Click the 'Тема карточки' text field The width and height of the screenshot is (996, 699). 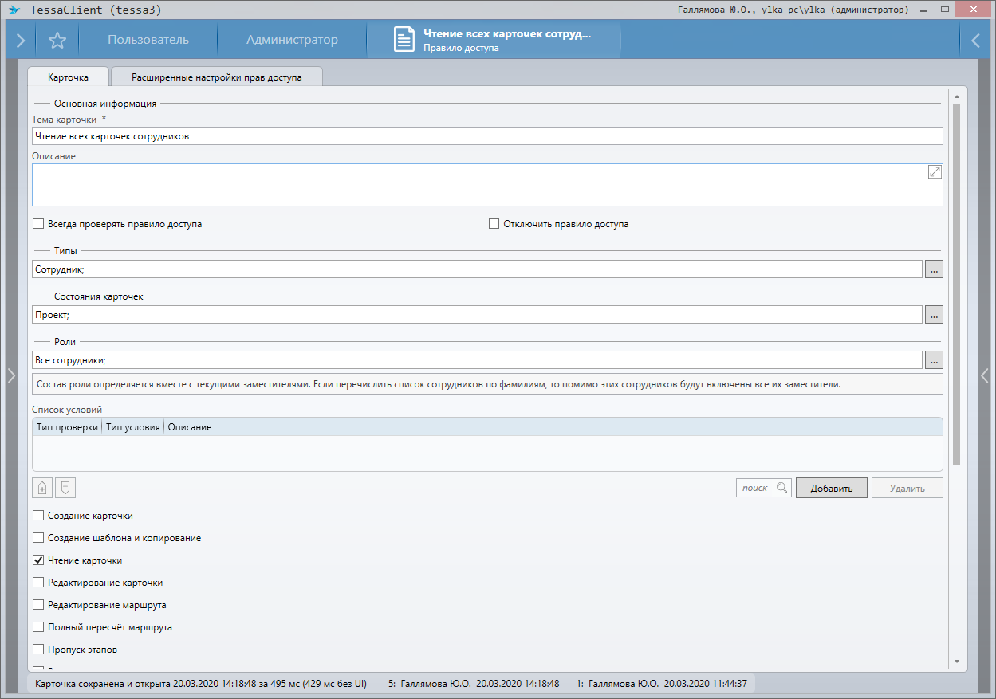(486, 136)
